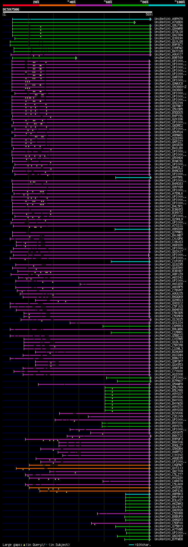Open hit UniRef100_A9PH78
The width and height of the screenshot is (188, 547).
point(169,19)
